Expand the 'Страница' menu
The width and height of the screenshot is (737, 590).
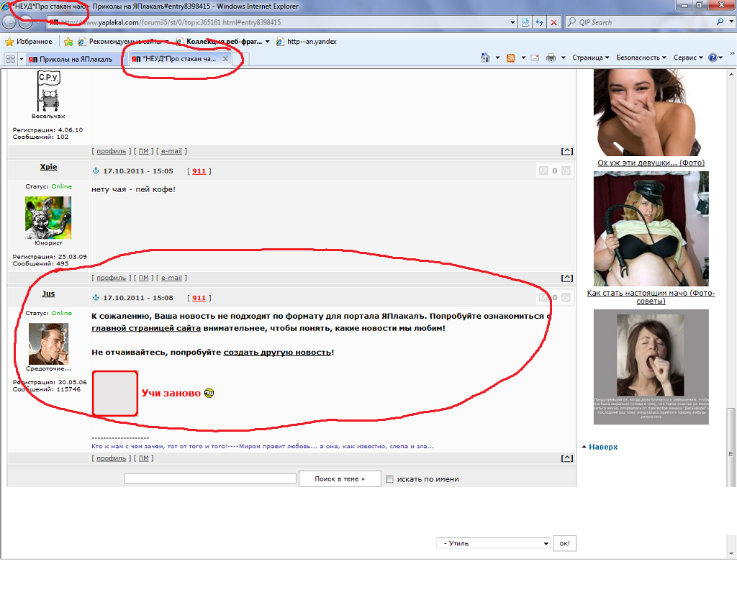point(590,58)
